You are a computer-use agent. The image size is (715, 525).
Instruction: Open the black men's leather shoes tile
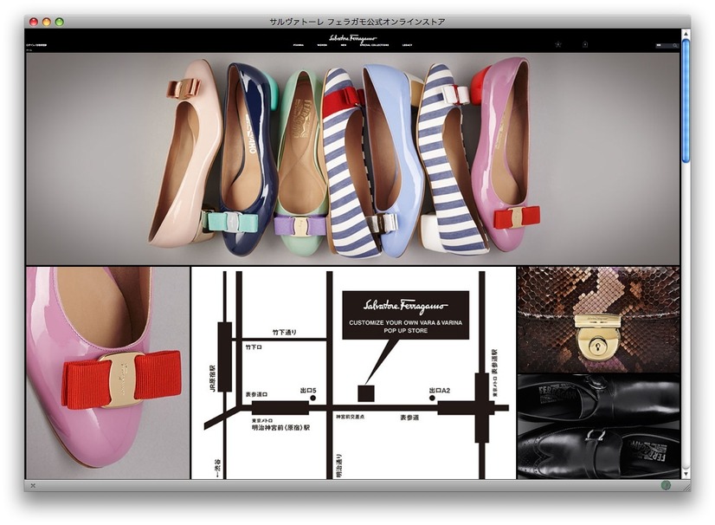tap(598, 426)
